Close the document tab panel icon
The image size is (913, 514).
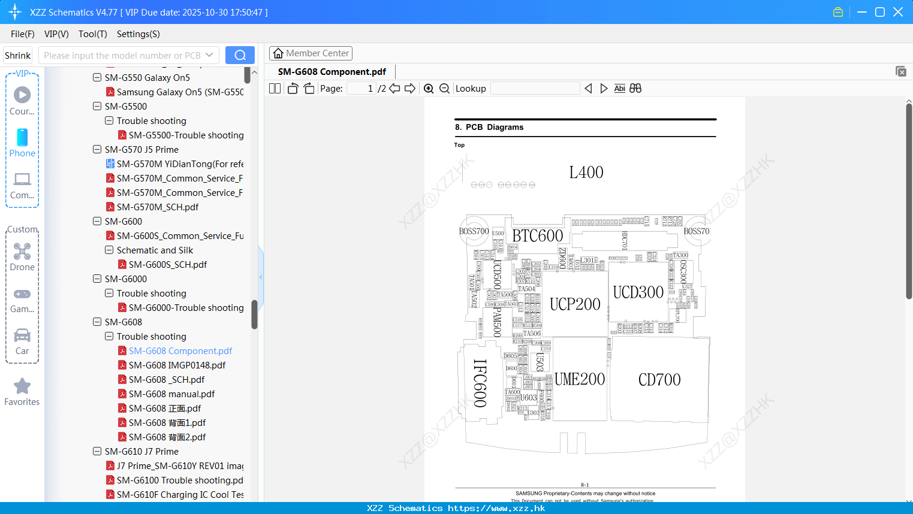(x=900, y=71)
